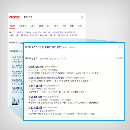The image size is (130, 130).
Task: Click the info icon beside 관련 광고입니다
Action: click(x=65, y=58)
